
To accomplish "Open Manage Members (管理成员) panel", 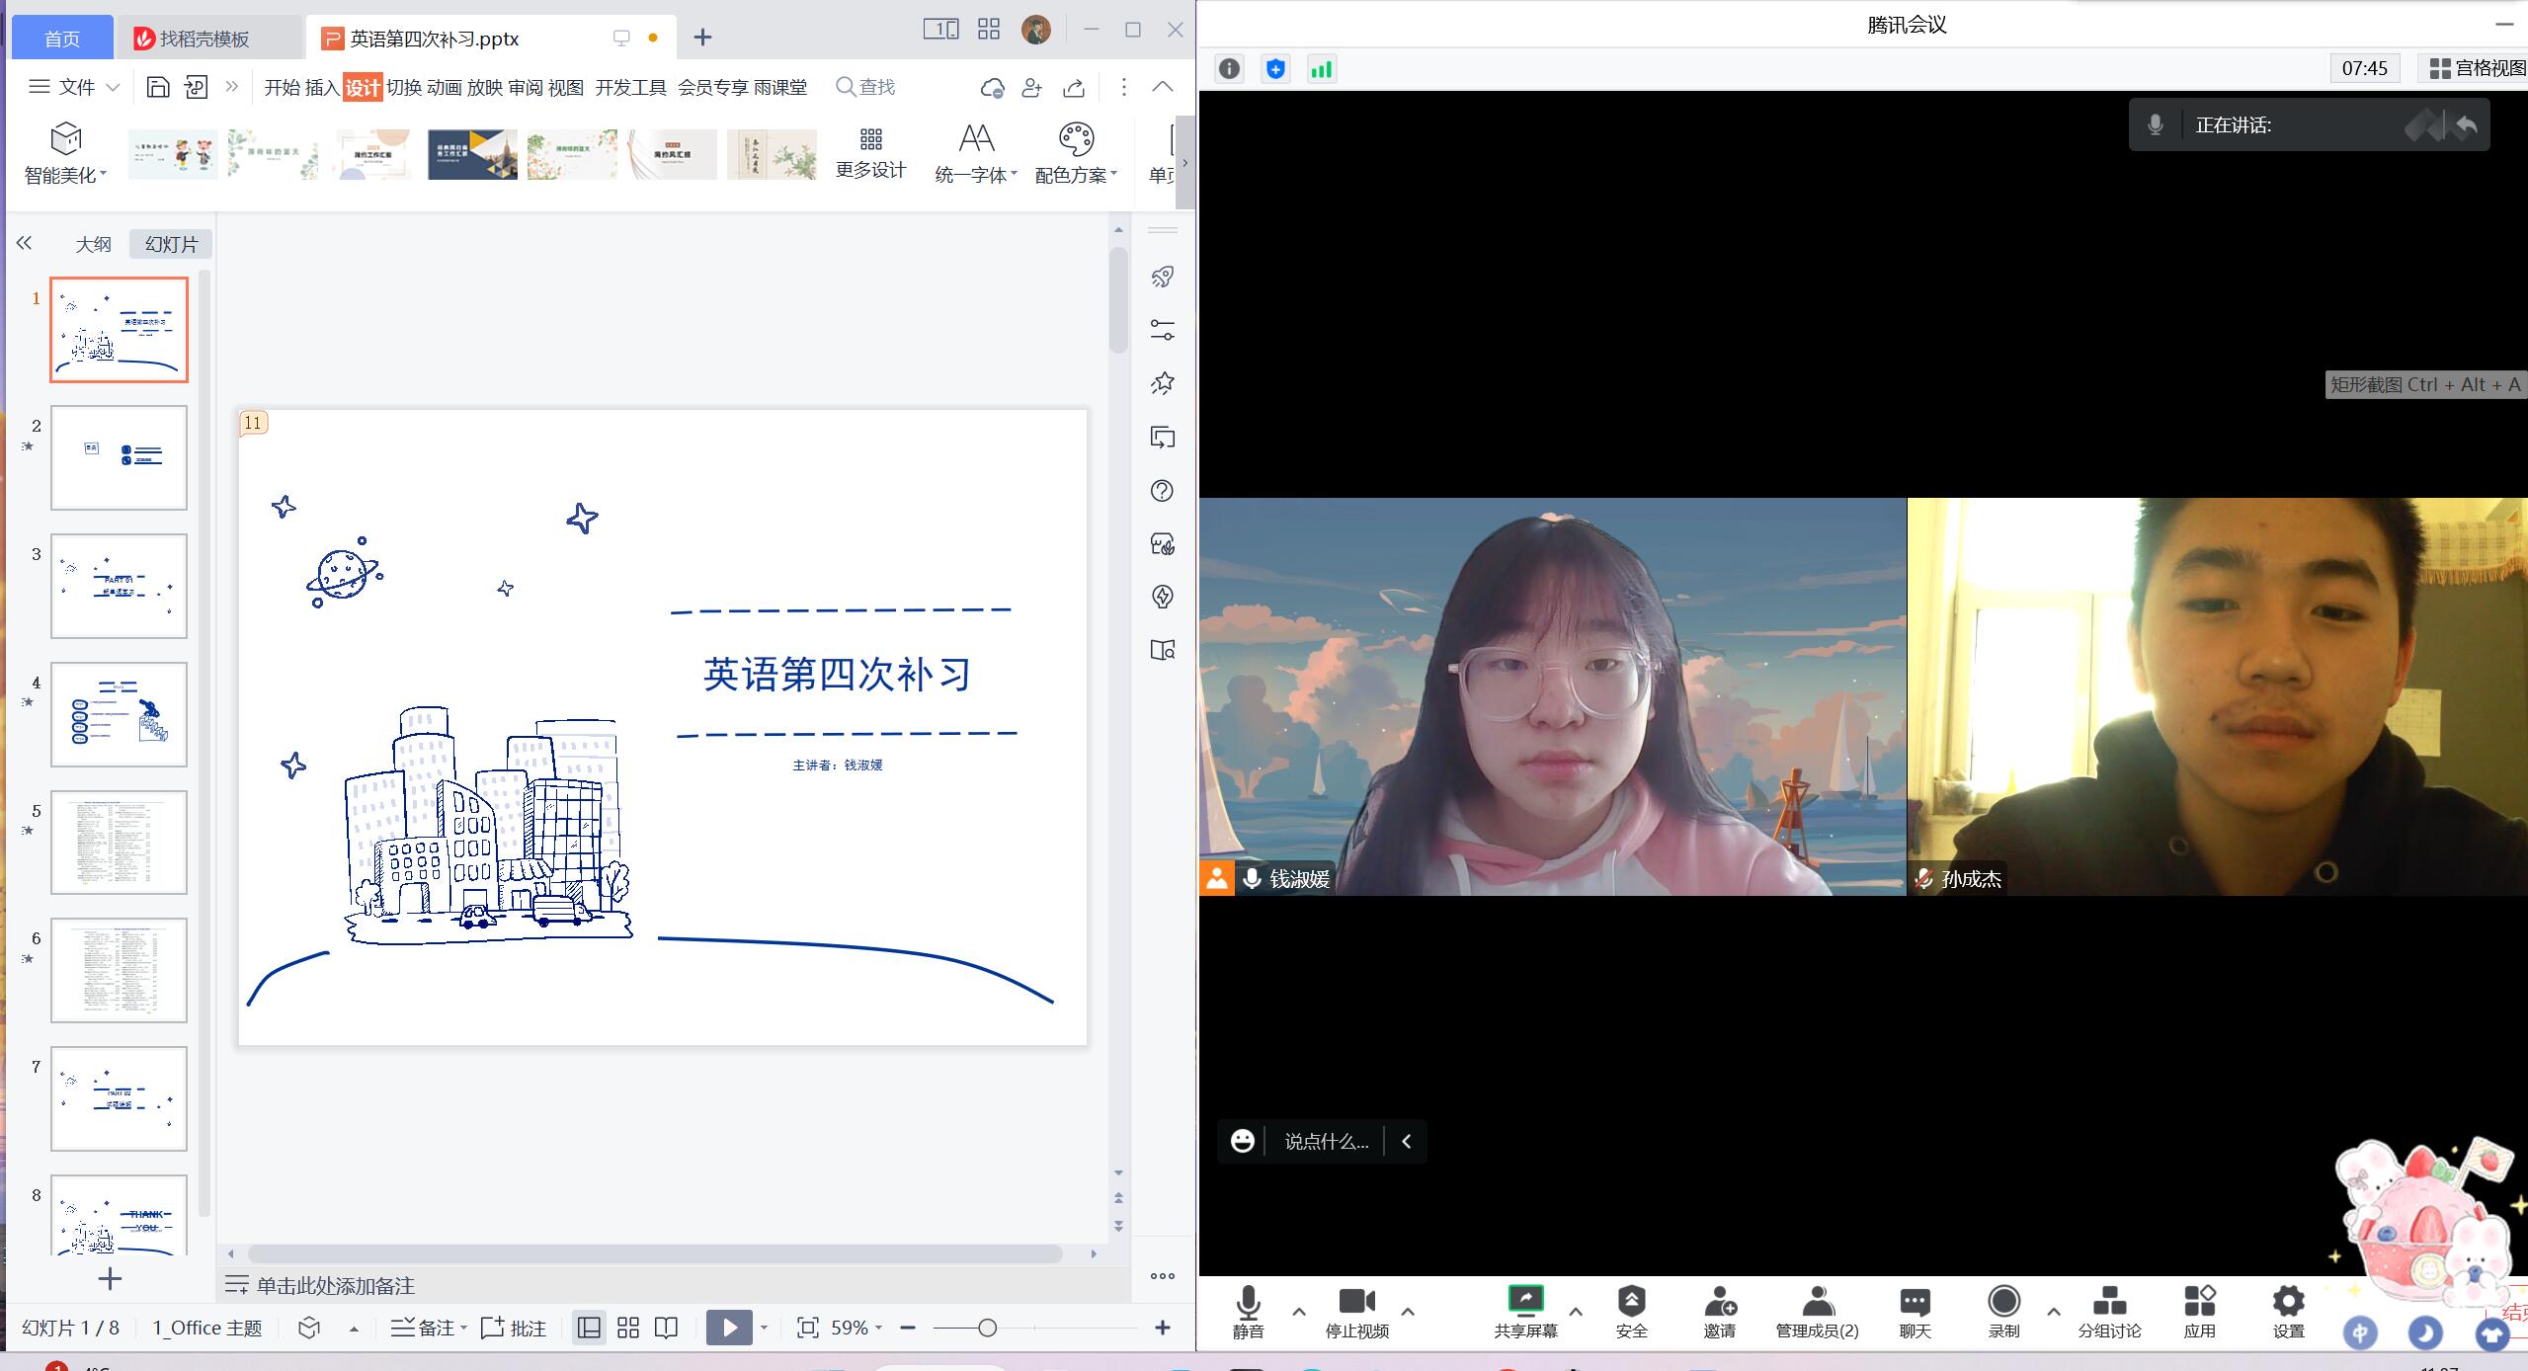I will click(1817, 1312).
